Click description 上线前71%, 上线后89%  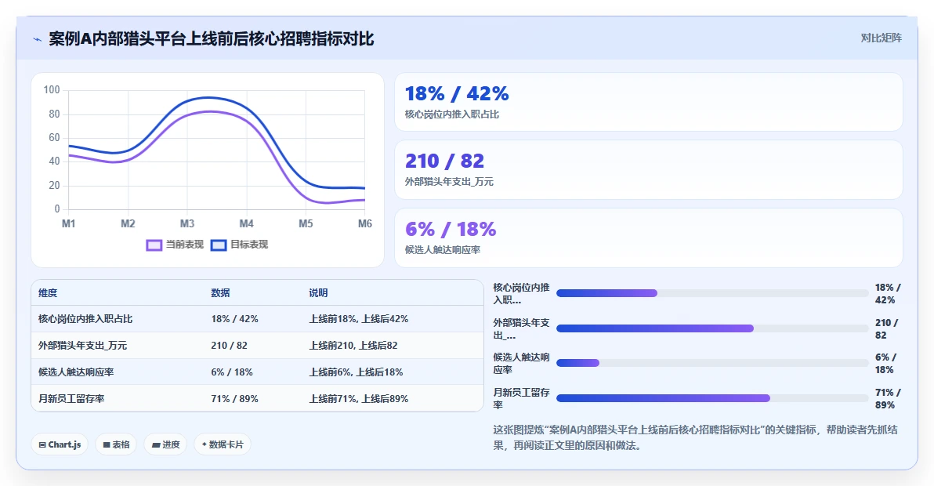[x=359, y=398]
